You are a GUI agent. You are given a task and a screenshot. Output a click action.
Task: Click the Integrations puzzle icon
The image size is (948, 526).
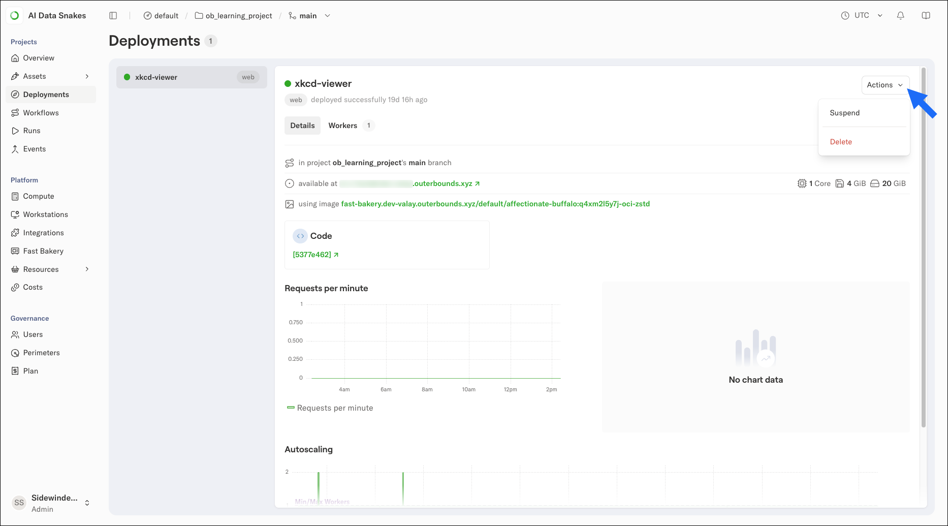[15, 233]
